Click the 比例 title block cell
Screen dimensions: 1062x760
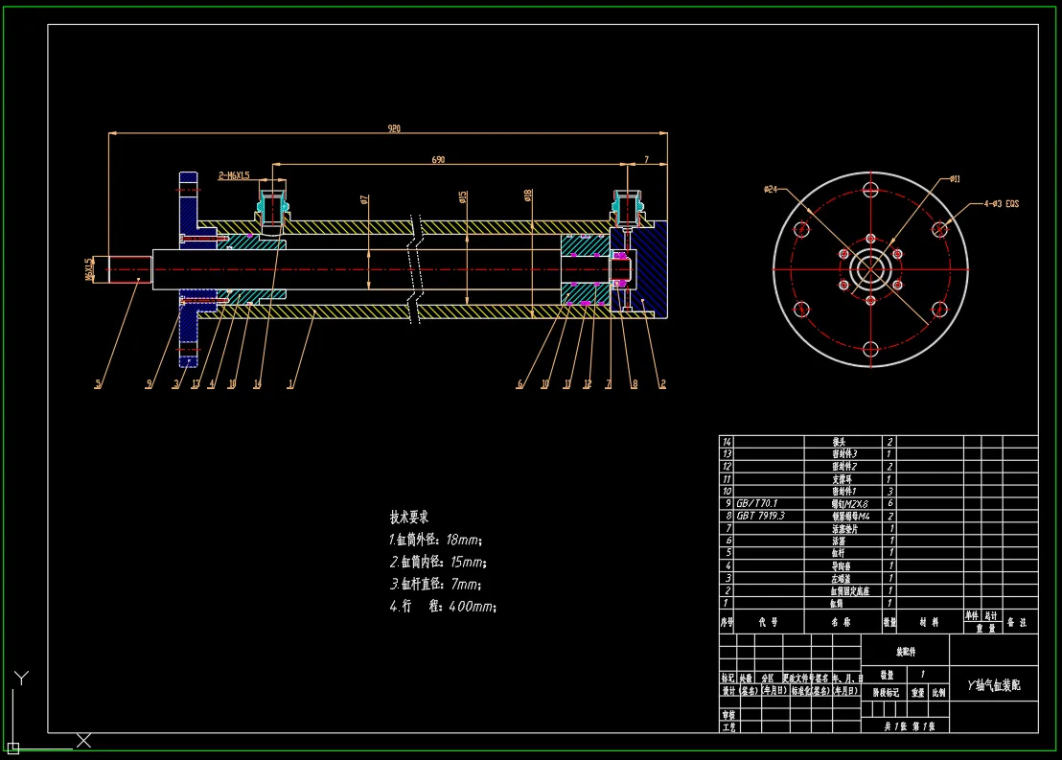pyautogui.click(x=938, y=692)
